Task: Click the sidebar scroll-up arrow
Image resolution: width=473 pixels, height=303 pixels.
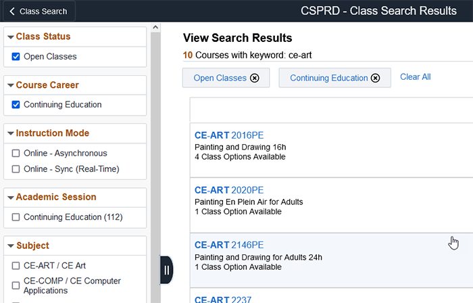Action: (155, 28)
